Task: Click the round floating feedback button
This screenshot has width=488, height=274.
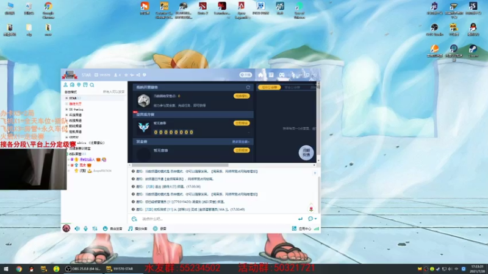Action: click(306, 153)
